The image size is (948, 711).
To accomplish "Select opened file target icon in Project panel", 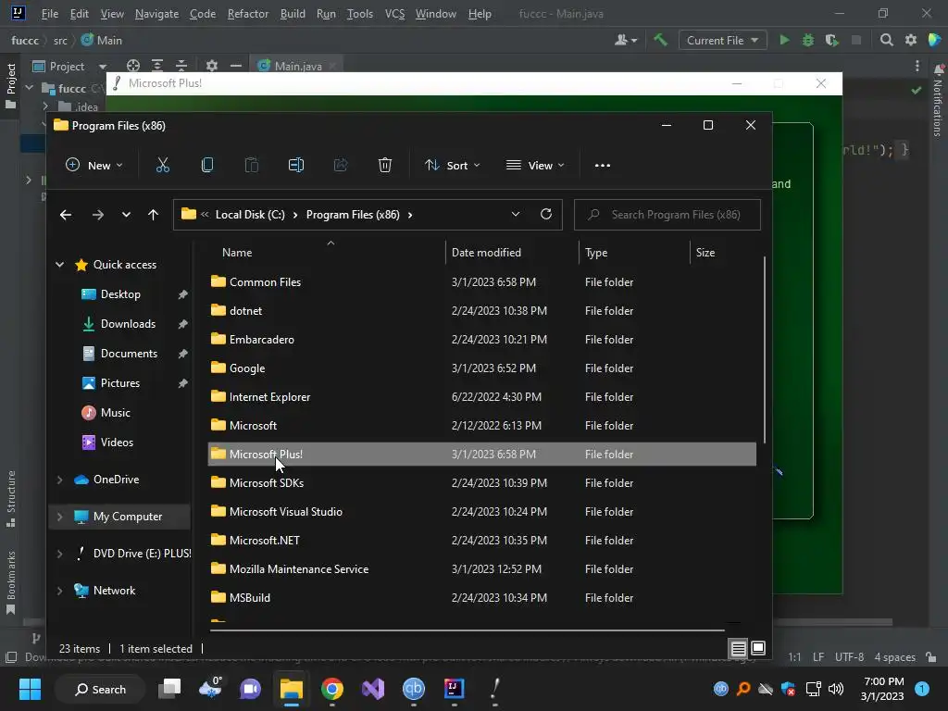I will (133, 66).
